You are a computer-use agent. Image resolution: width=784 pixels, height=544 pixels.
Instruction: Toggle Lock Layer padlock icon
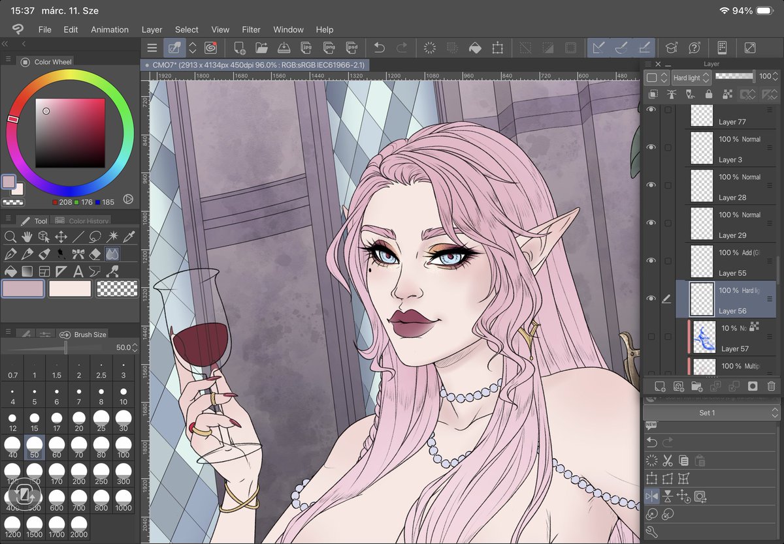(x=708, y=95)
